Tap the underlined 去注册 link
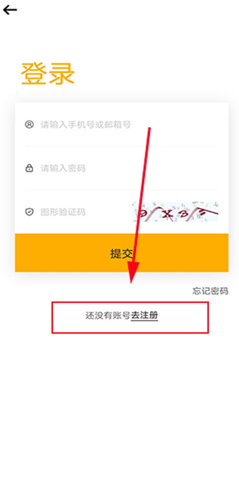Screen dimensions: 239x478 click(x=144, y=316)
